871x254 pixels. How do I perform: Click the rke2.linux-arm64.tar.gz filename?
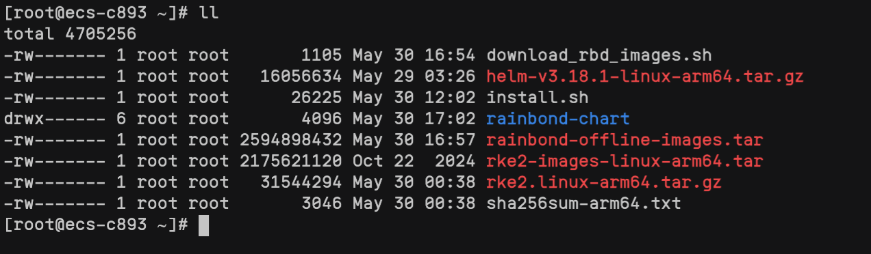[x=603, y=182]
